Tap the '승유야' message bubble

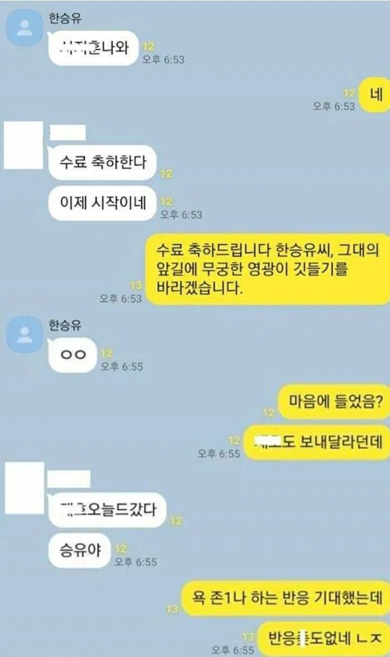tap(79, 550)
